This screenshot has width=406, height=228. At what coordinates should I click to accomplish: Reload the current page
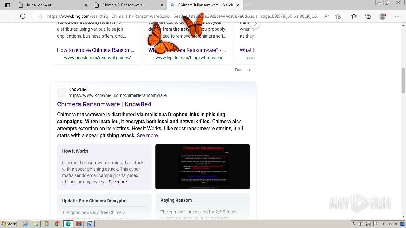[x=23, y=16]
